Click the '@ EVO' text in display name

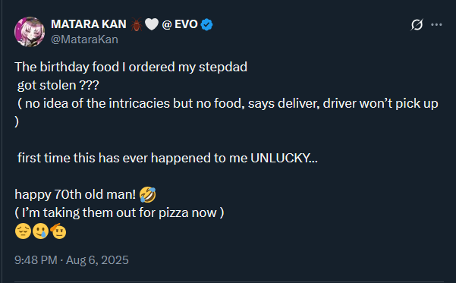(x=180, y=24)
